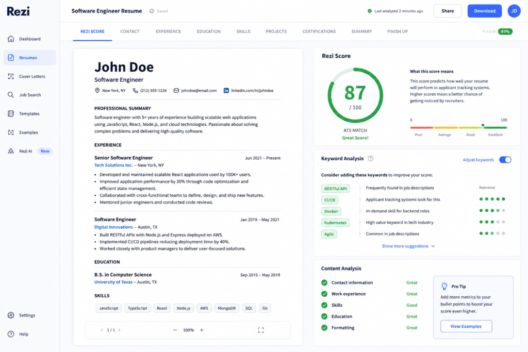
Task: Open the University of Texas link
Action: click(113, 282)
